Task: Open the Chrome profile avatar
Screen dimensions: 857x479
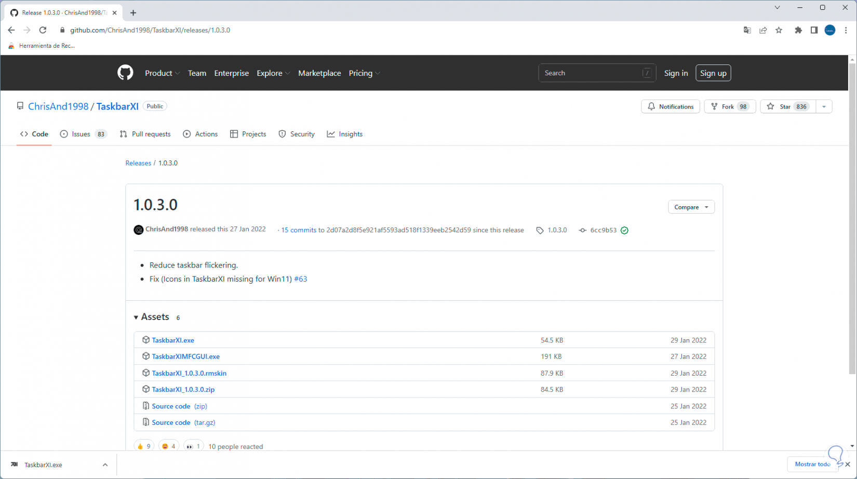Action: point(830,30)
